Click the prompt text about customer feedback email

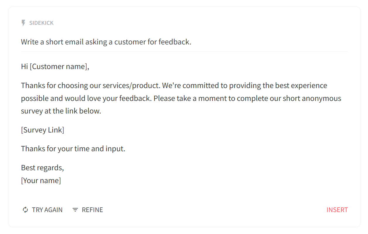pos(106,42)
